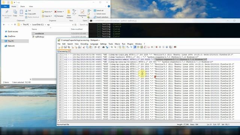
Task: Toggle Synchronize Horizontal Scrolling in Notepad++
Action: [123, 47]
